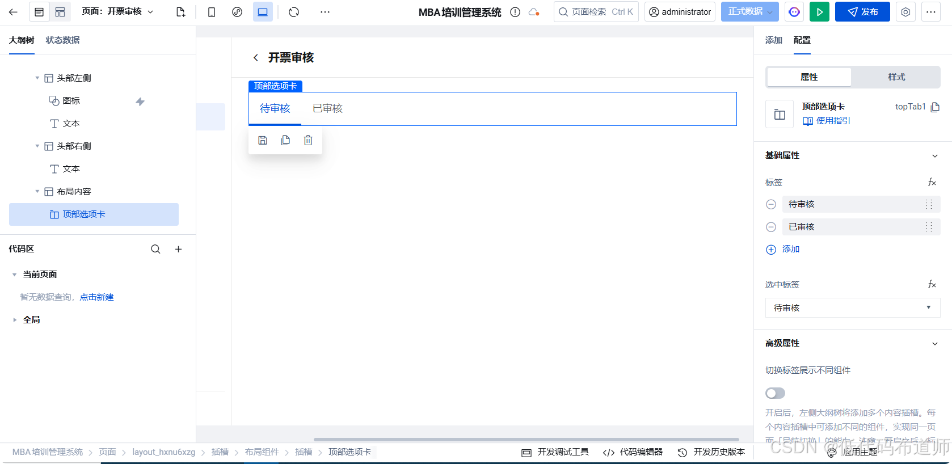Click drag handle of 待审核 label
The width and height of the screenshot is (952, 464).
(929, 204)
